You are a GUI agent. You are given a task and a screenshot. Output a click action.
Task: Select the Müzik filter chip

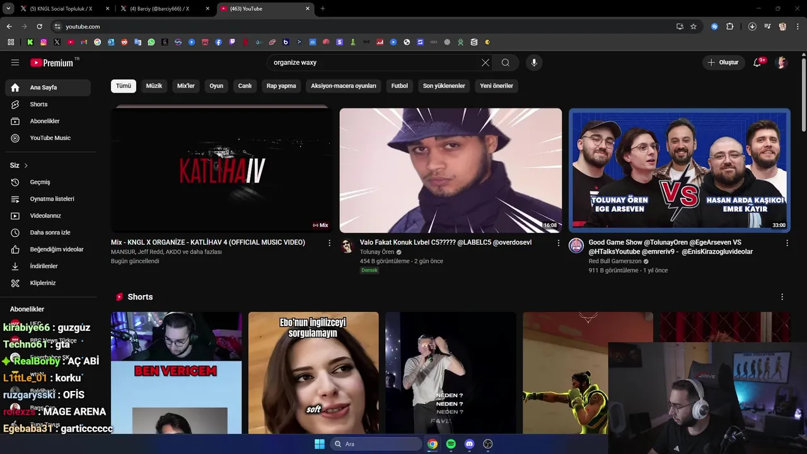coord(154,86)
